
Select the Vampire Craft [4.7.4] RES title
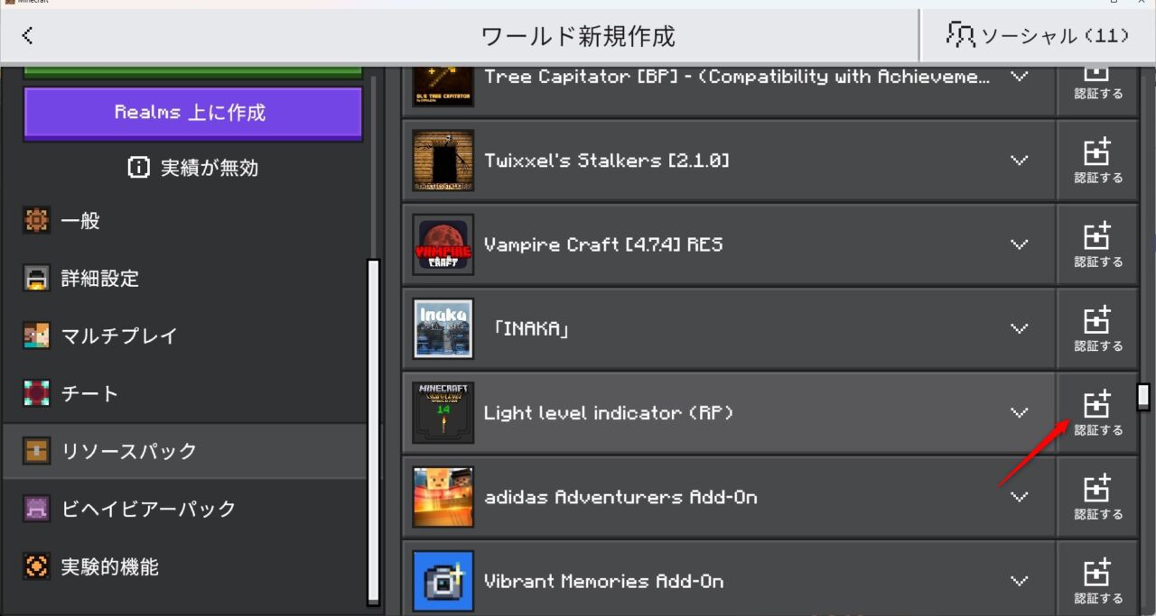click(603, 244)
